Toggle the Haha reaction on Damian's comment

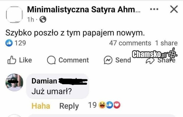[41, 106]
